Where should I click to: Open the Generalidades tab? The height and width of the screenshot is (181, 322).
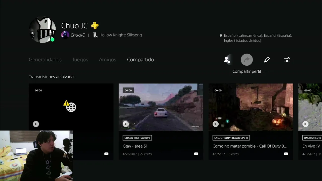(x=45, y=60)
